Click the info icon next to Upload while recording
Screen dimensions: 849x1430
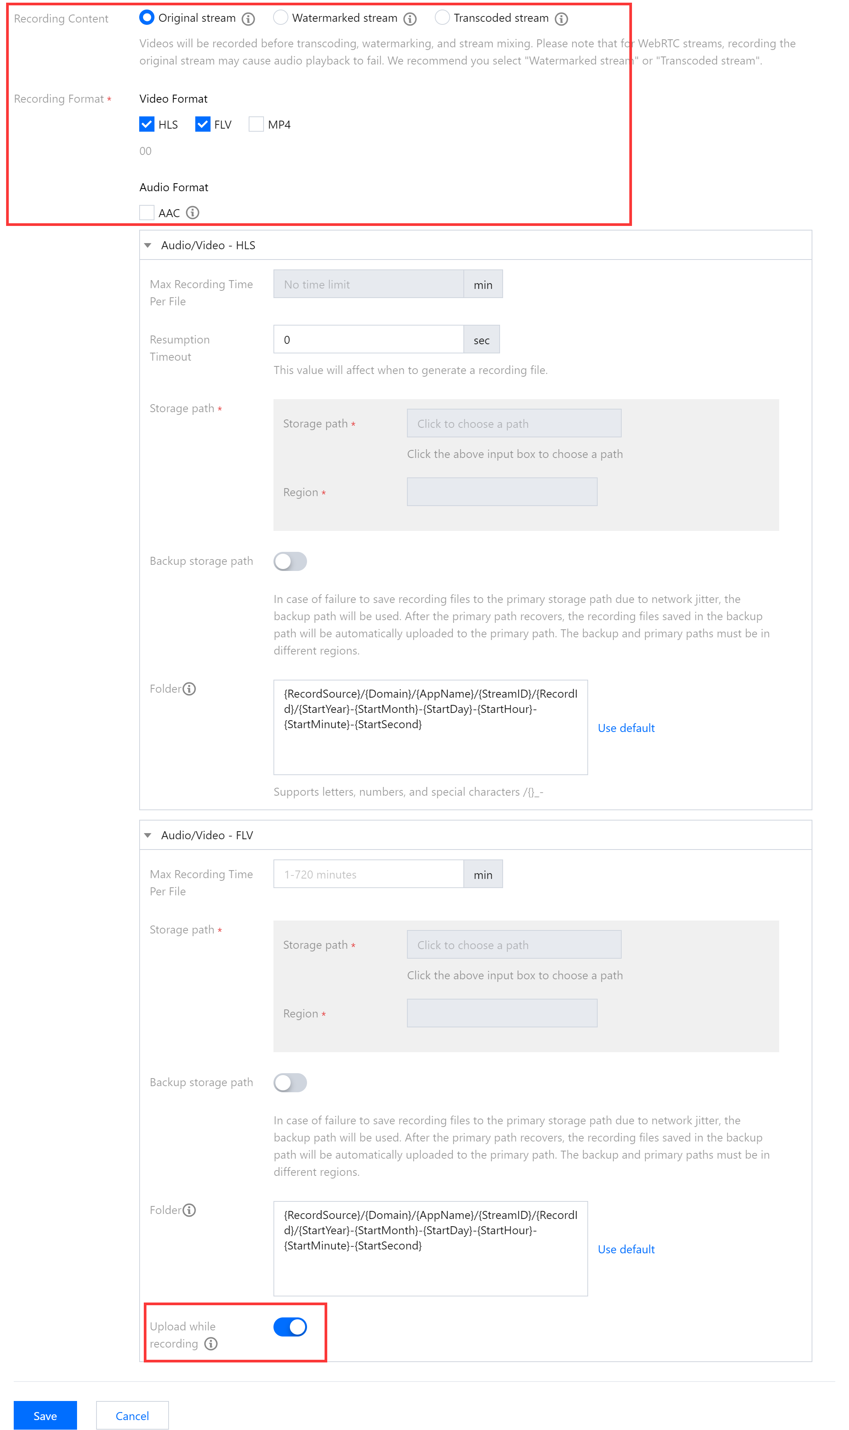click(211, 1344)
